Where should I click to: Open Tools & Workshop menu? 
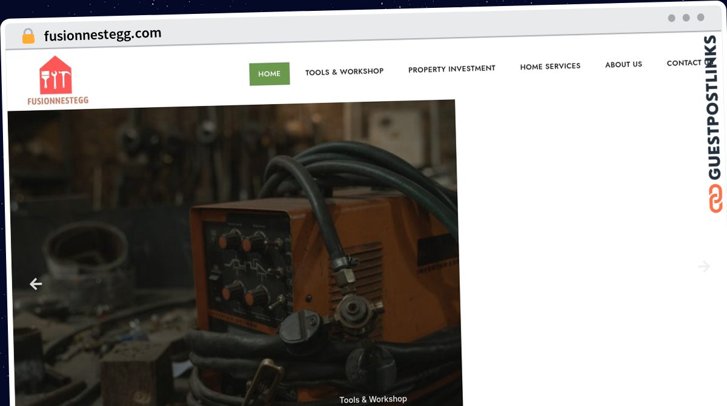point(344,72)
